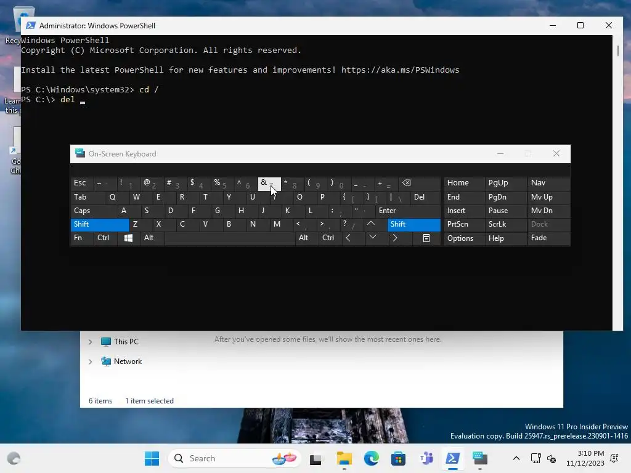Viewport: 631px width, 473px height.
Task: Toggle the right Ctrl key
Action: click(330, 238)
